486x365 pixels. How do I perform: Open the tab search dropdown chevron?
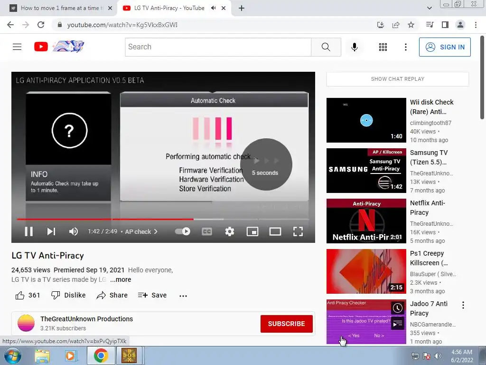(x=429, y=8)
